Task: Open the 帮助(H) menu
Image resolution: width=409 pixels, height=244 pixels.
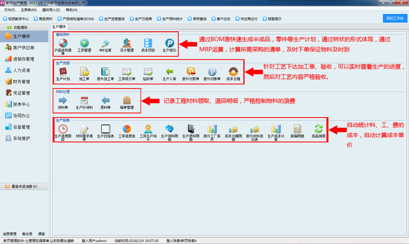Action: [71, 10]
